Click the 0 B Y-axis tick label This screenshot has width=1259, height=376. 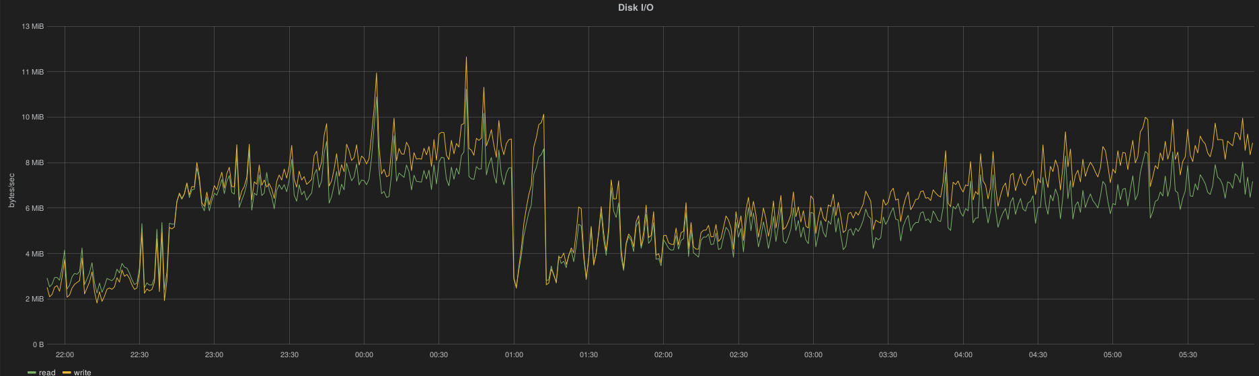pyautogui.click(x=38, y=344)
